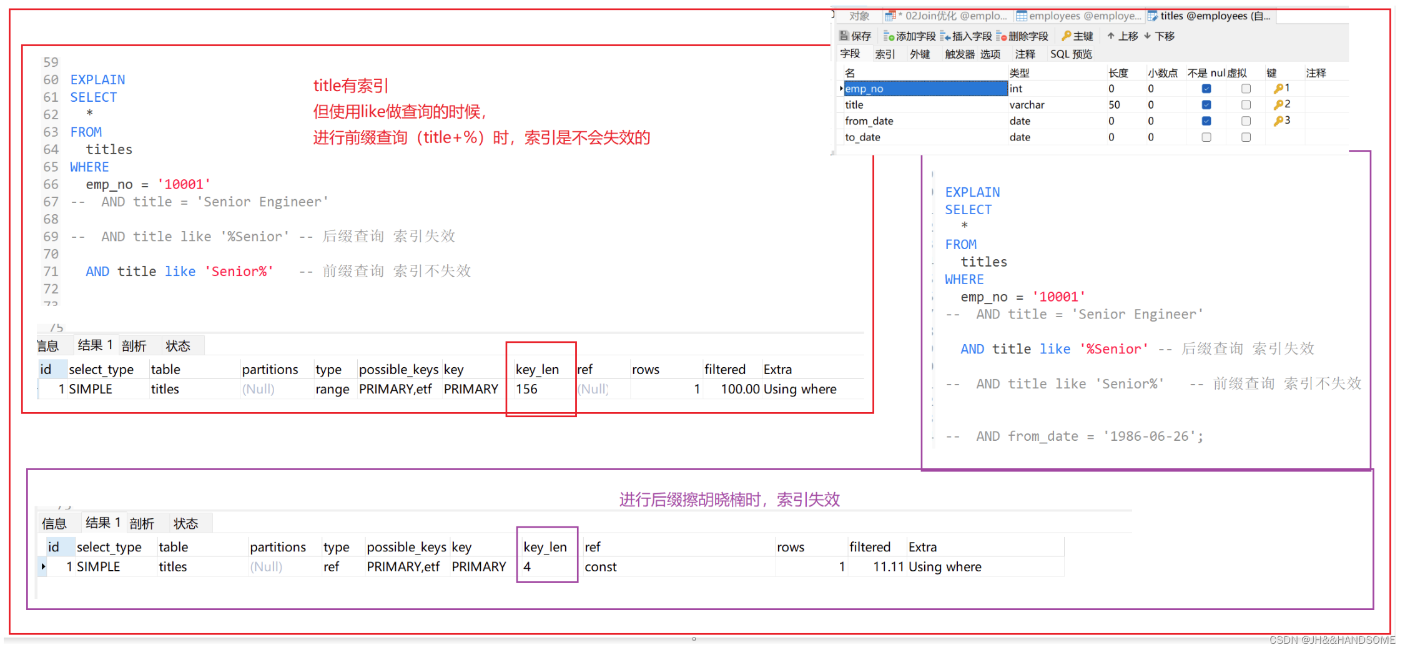Click 剖析 tab in lower result pane

coord(142,523)
